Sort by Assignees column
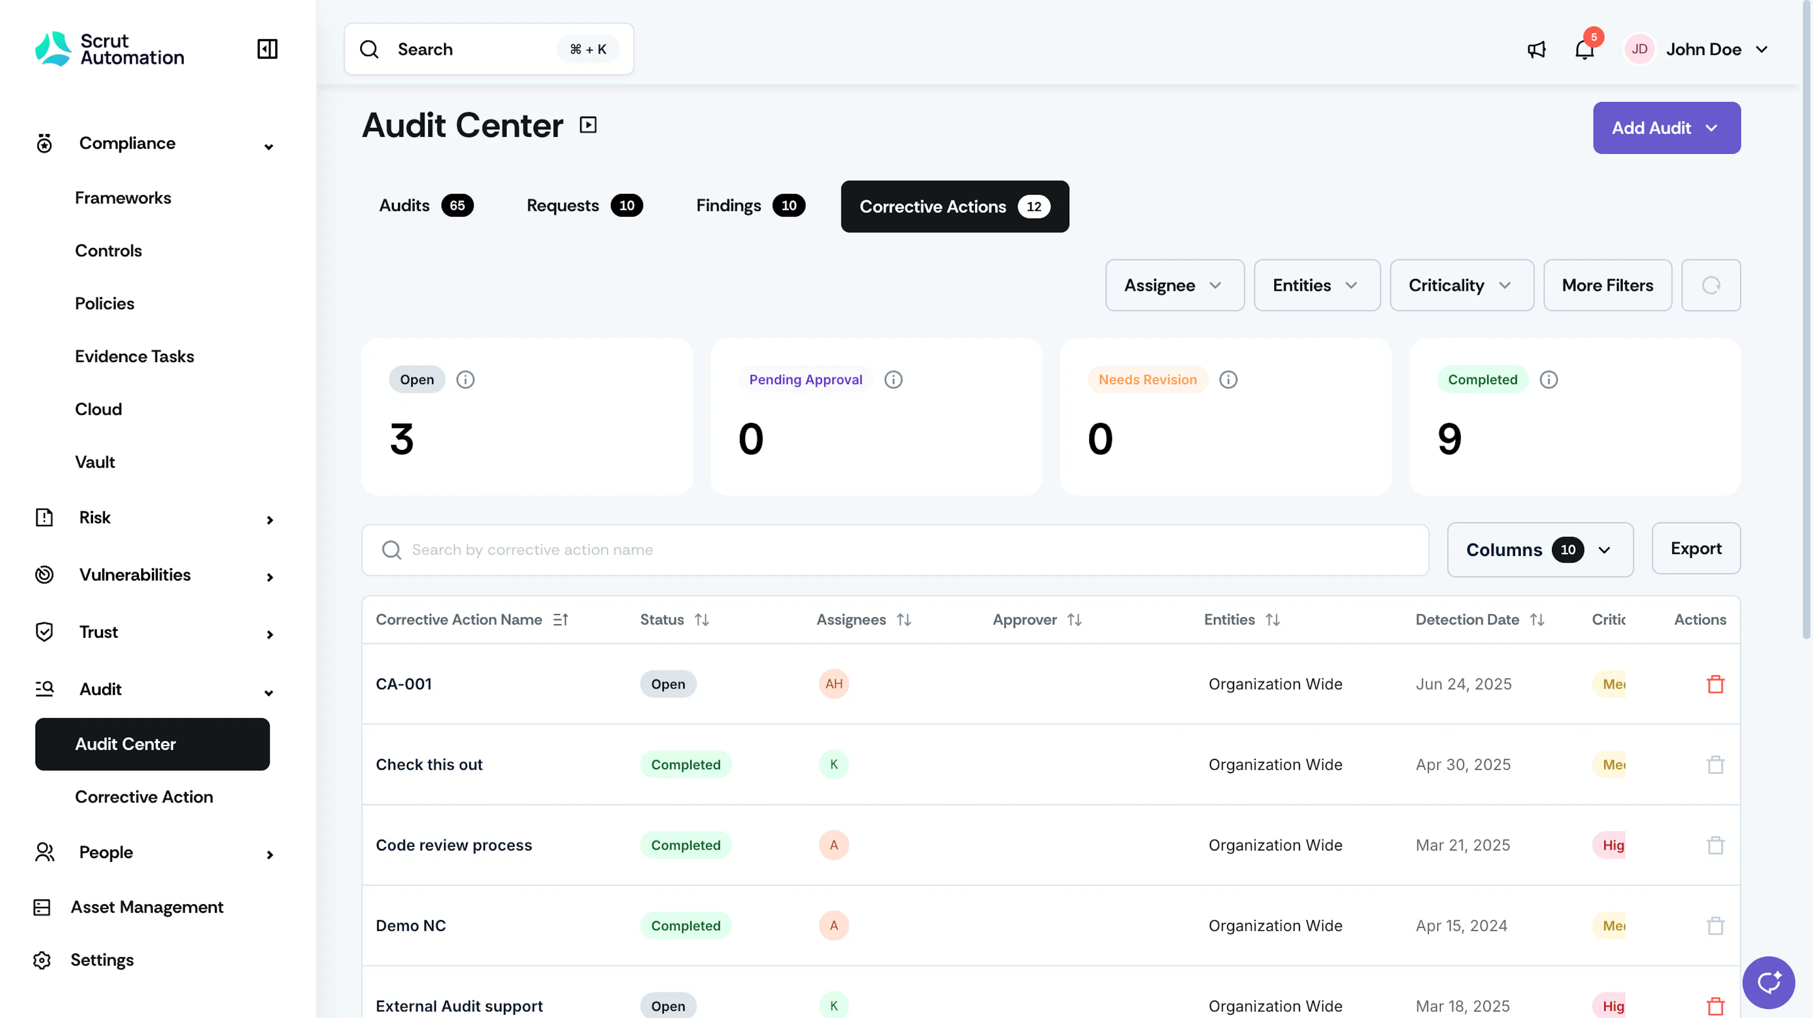1813x1018 pixels. coord(904,620)
